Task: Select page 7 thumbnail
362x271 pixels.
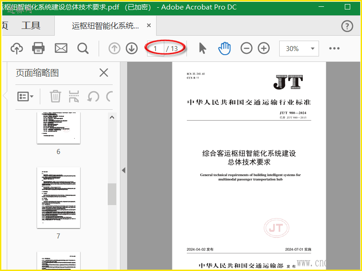Action: pyautogui.click(x=59, y=198)
